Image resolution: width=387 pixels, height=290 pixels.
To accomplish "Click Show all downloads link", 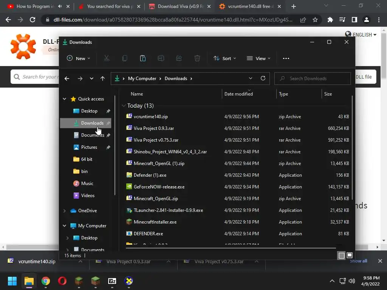I will click(x=358, y=261).
